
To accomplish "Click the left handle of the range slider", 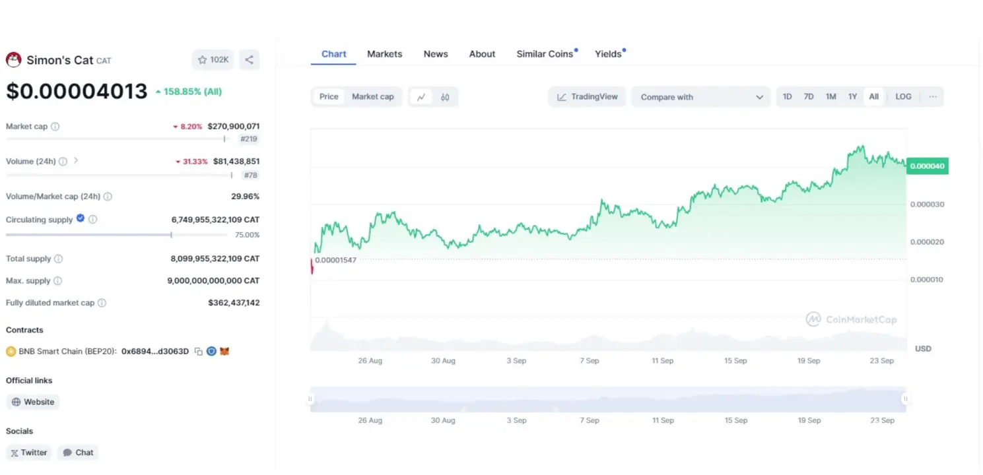I will (x=310, y=399).
